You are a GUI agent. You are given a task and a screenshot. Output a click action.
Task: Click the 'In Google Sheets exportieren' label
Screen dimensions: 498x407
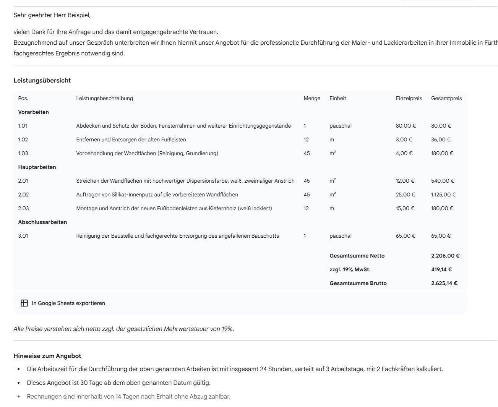pyautogui.click(x=68, y=303)
